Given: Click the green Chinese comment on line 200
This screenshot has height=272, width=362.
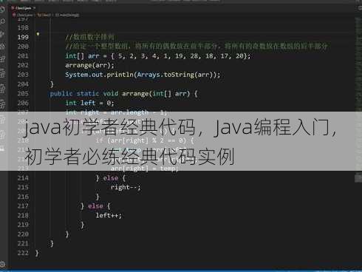Looking at the screenshot, I should coord(197,47).
